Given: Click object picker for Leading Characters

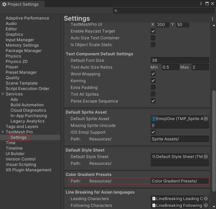Looking at the screenshot, I should (x=206, y=199).
